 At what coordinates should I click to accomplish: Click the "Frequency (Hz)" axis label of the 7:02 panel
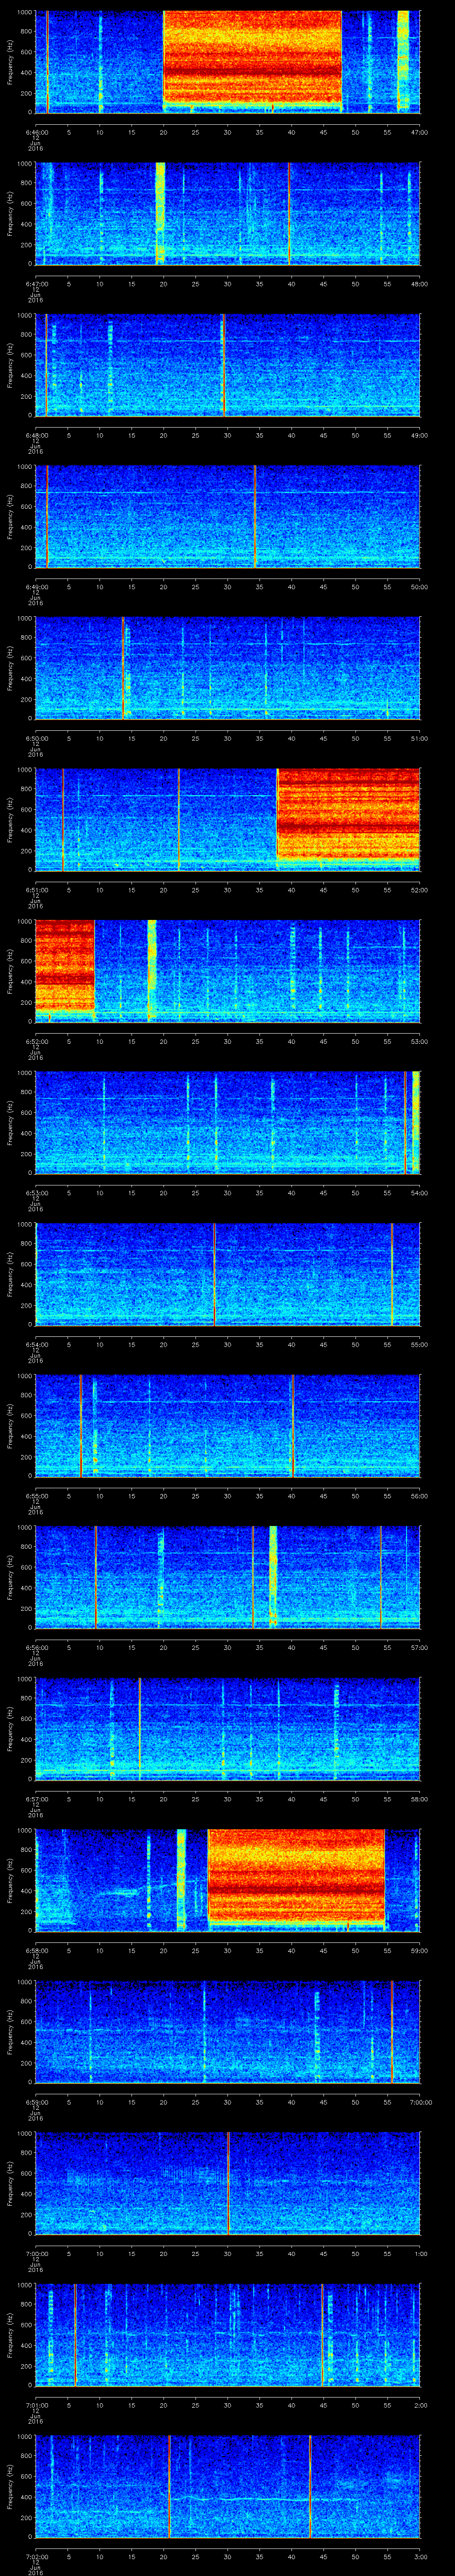click(11, 2485)
